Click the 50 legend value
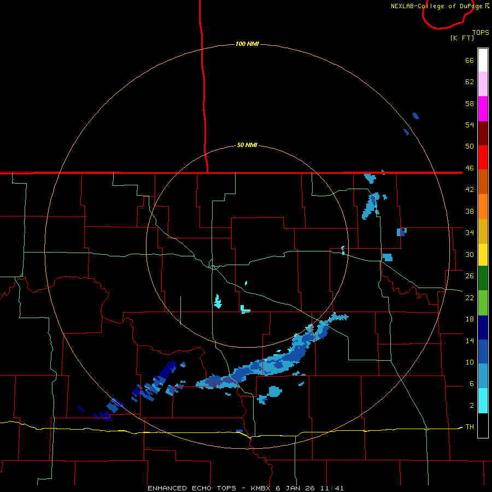 [470, 147]
